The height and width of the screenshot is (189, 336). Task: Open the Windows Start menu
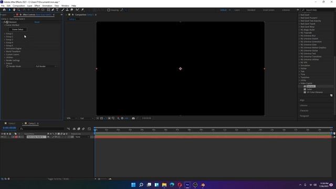click(x=133, y=185)
